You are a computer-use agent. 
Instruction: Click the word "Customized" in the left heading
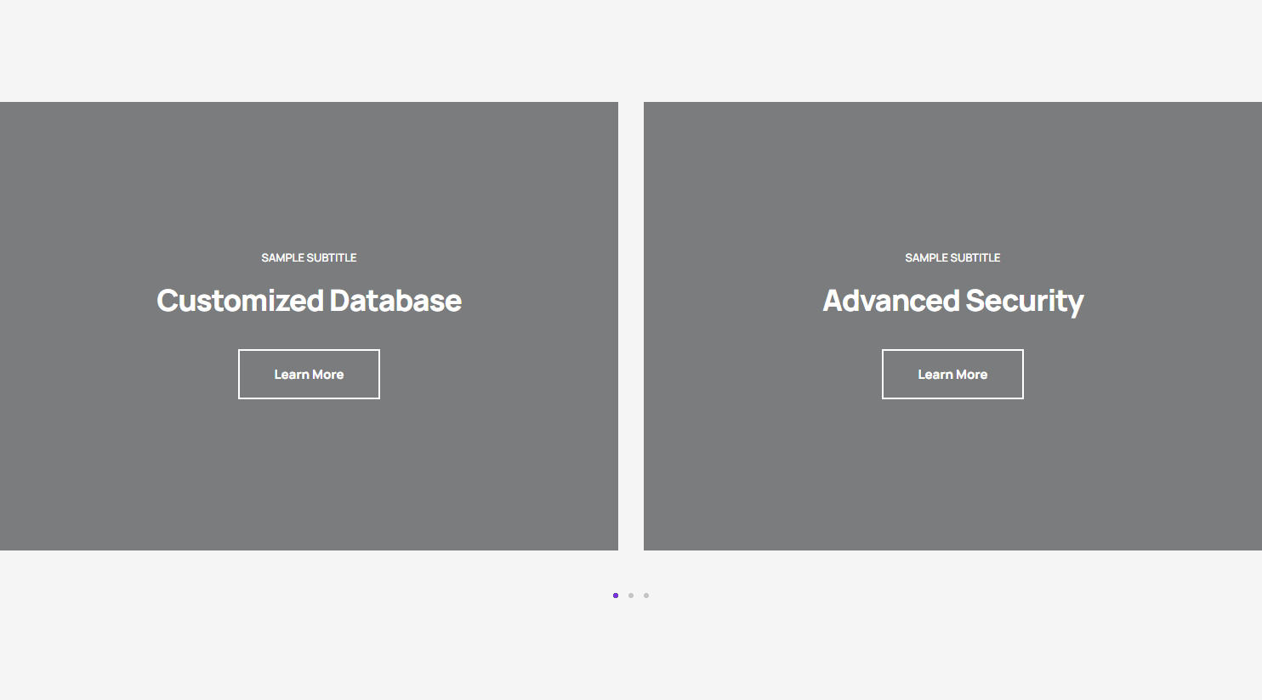click(x=240, y=301)
